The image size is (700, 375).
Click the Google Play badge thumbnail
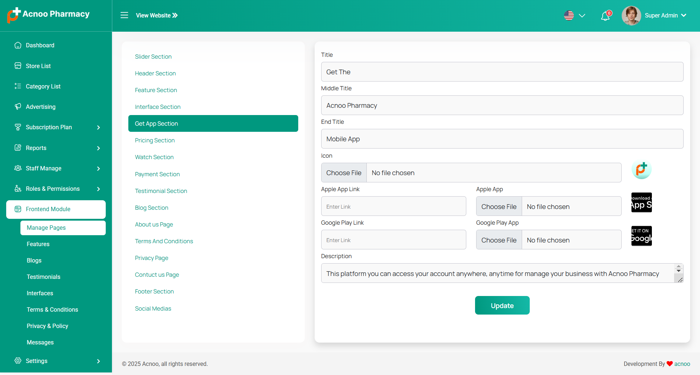[x=641, y=236]
